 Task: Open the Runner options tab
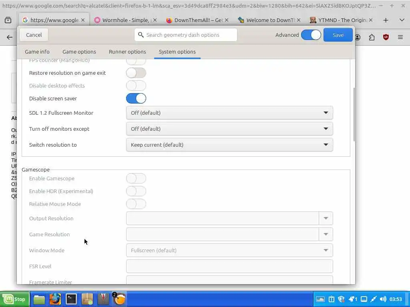click(127, 52)
